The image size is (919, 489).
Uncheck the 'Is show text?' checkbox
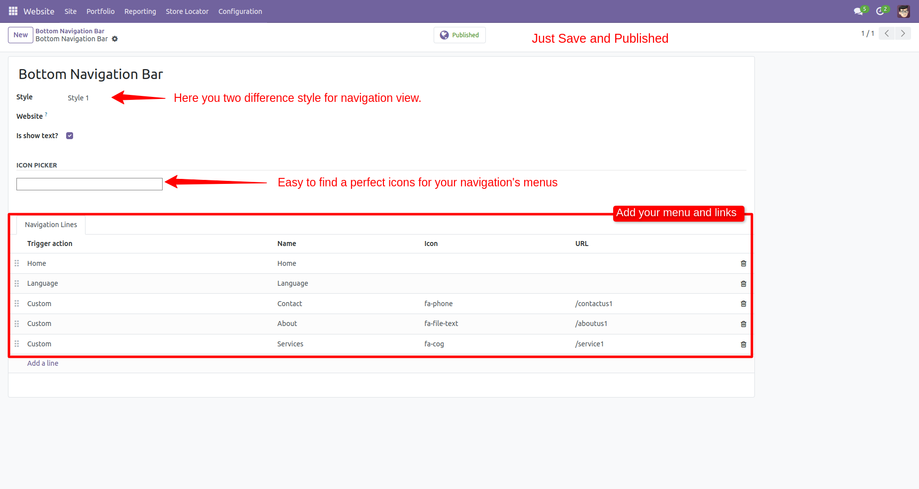coord(70,136)
